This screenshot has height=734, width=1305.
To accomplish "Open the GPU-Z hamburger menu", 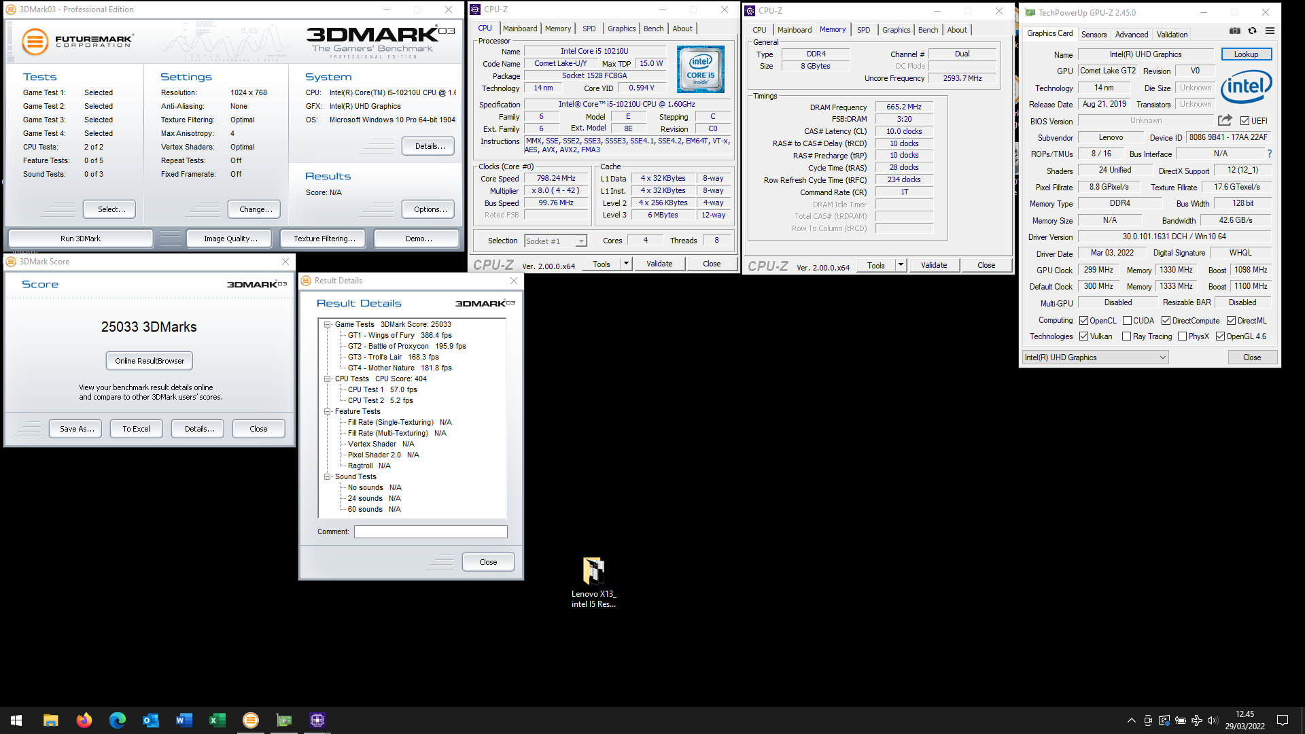I will (1270, 31).
